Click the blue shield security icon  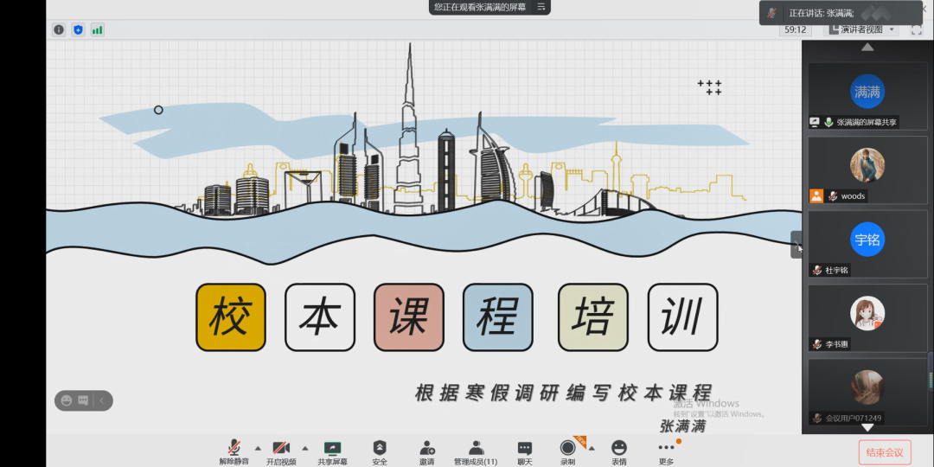point(78,29)
